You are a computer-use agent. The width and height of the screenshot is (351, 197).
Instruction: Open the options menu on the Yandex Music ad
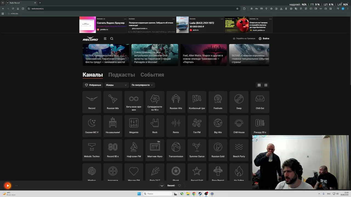point(270,19)
